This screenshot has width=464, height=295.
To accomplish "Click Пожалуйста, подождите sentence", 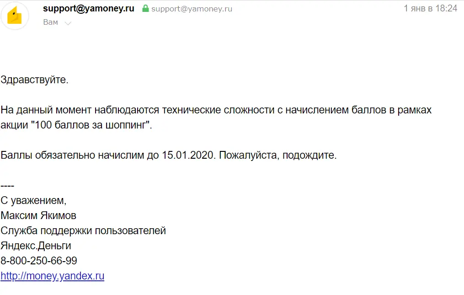I will (x=278, y=155).
